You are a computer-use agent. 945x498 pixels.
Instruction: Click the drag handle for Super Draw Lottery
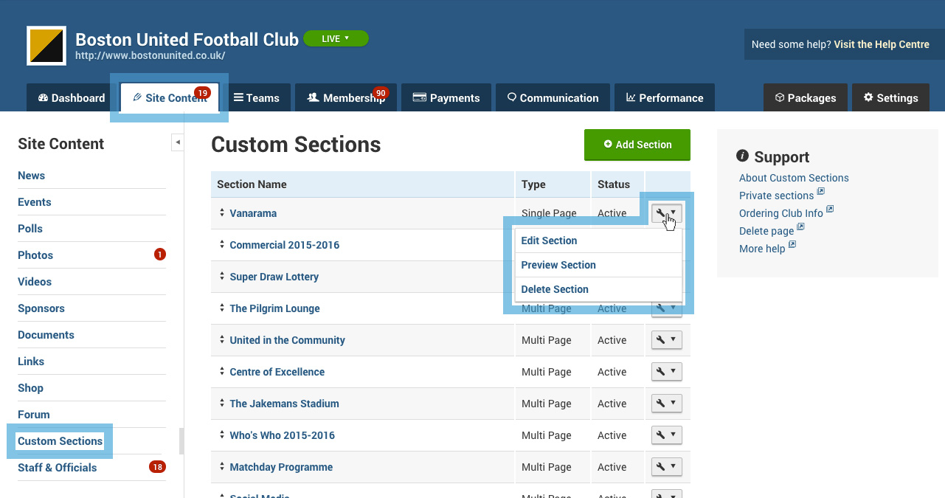click(x=221, y=276)
